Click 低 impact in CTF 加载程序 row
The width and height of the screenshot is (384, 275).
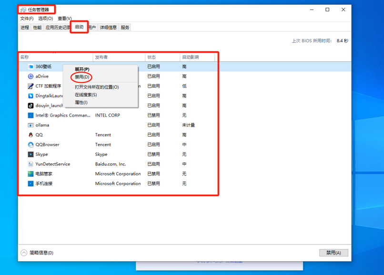184,86
